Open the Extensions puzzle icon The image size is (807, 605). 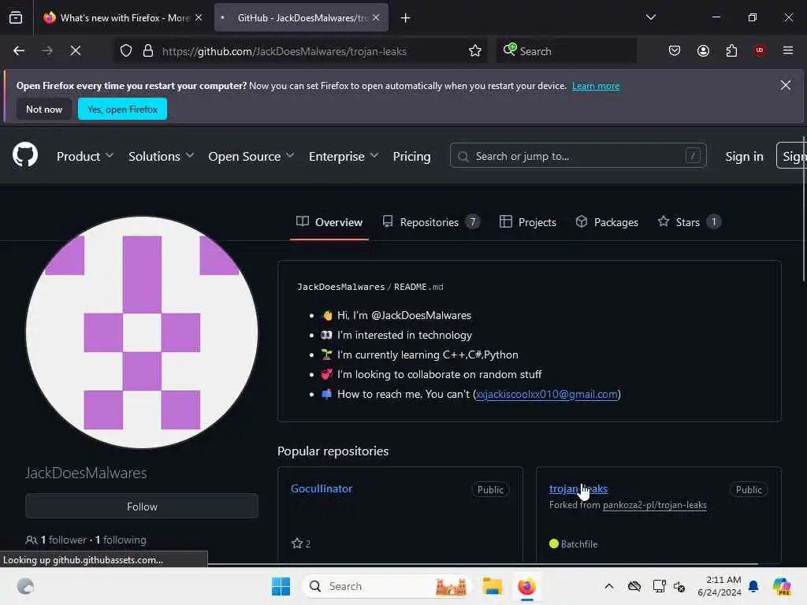click(x=731, y=50)
